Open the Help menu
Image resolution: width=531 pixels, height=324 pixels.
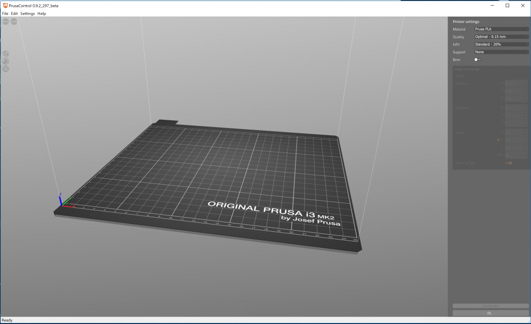[41, 13]
